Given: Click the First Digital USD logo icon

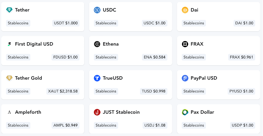Looking at the screenshot, I should [x=9, y=44].
